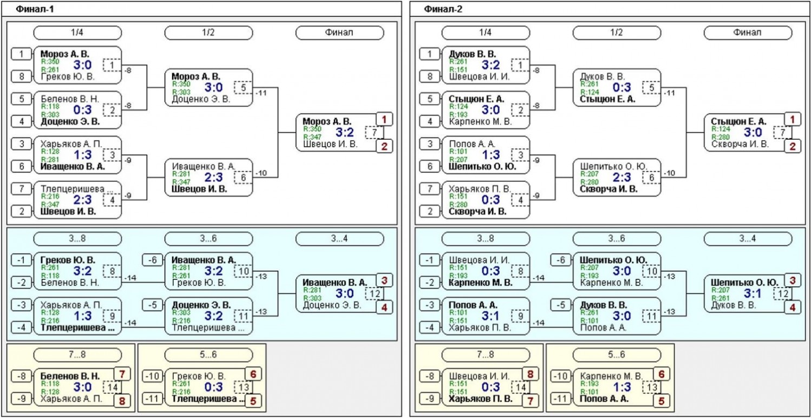Select the 1/2 round label in Финал-2
Image resolution: width=812 pixels, height=418 pixels.
[x=617, y=32]
